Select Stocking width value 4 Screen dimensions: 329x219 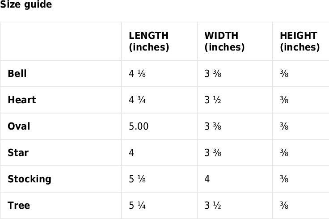(207, 179)
